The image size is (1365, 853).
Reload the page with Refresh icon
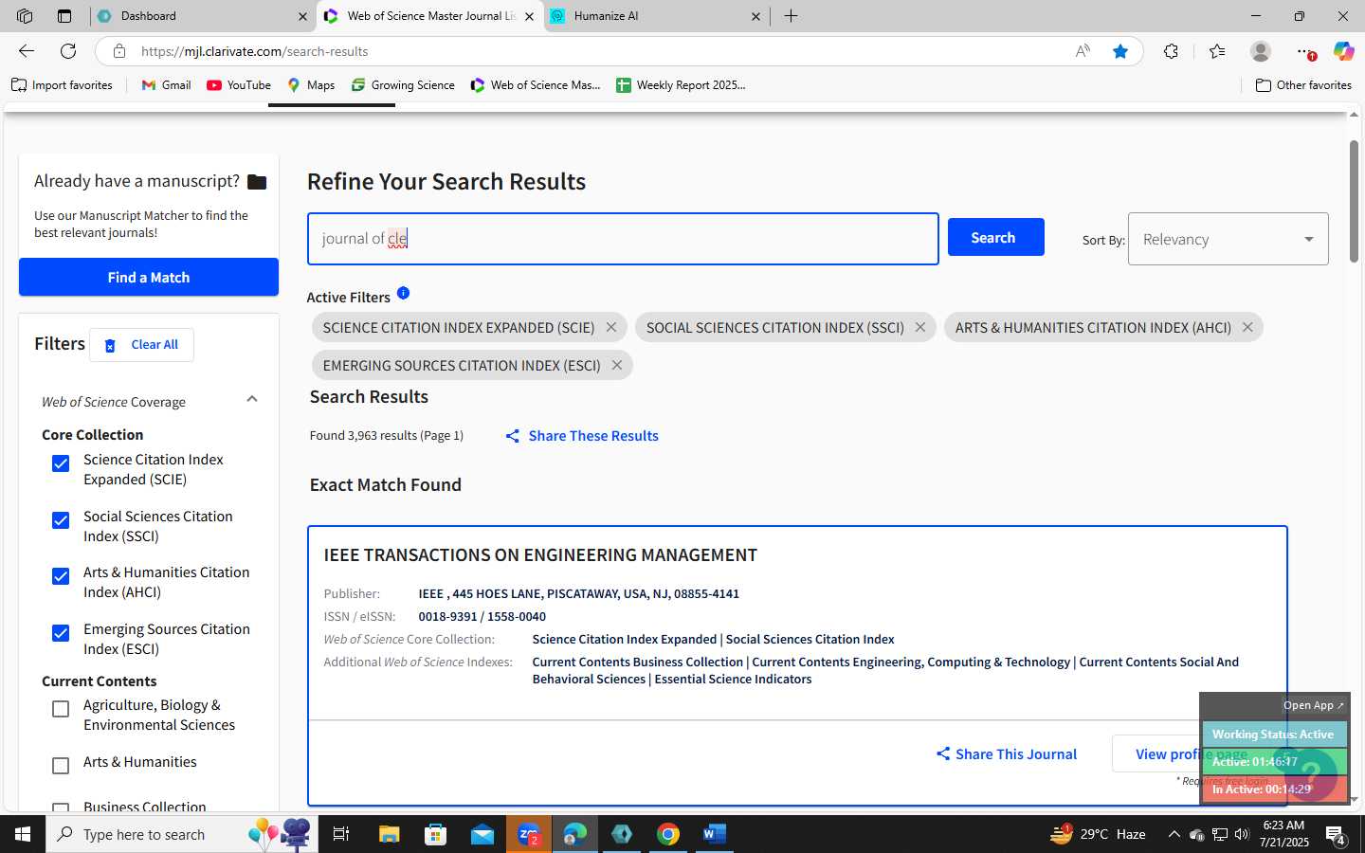(68, 51)
